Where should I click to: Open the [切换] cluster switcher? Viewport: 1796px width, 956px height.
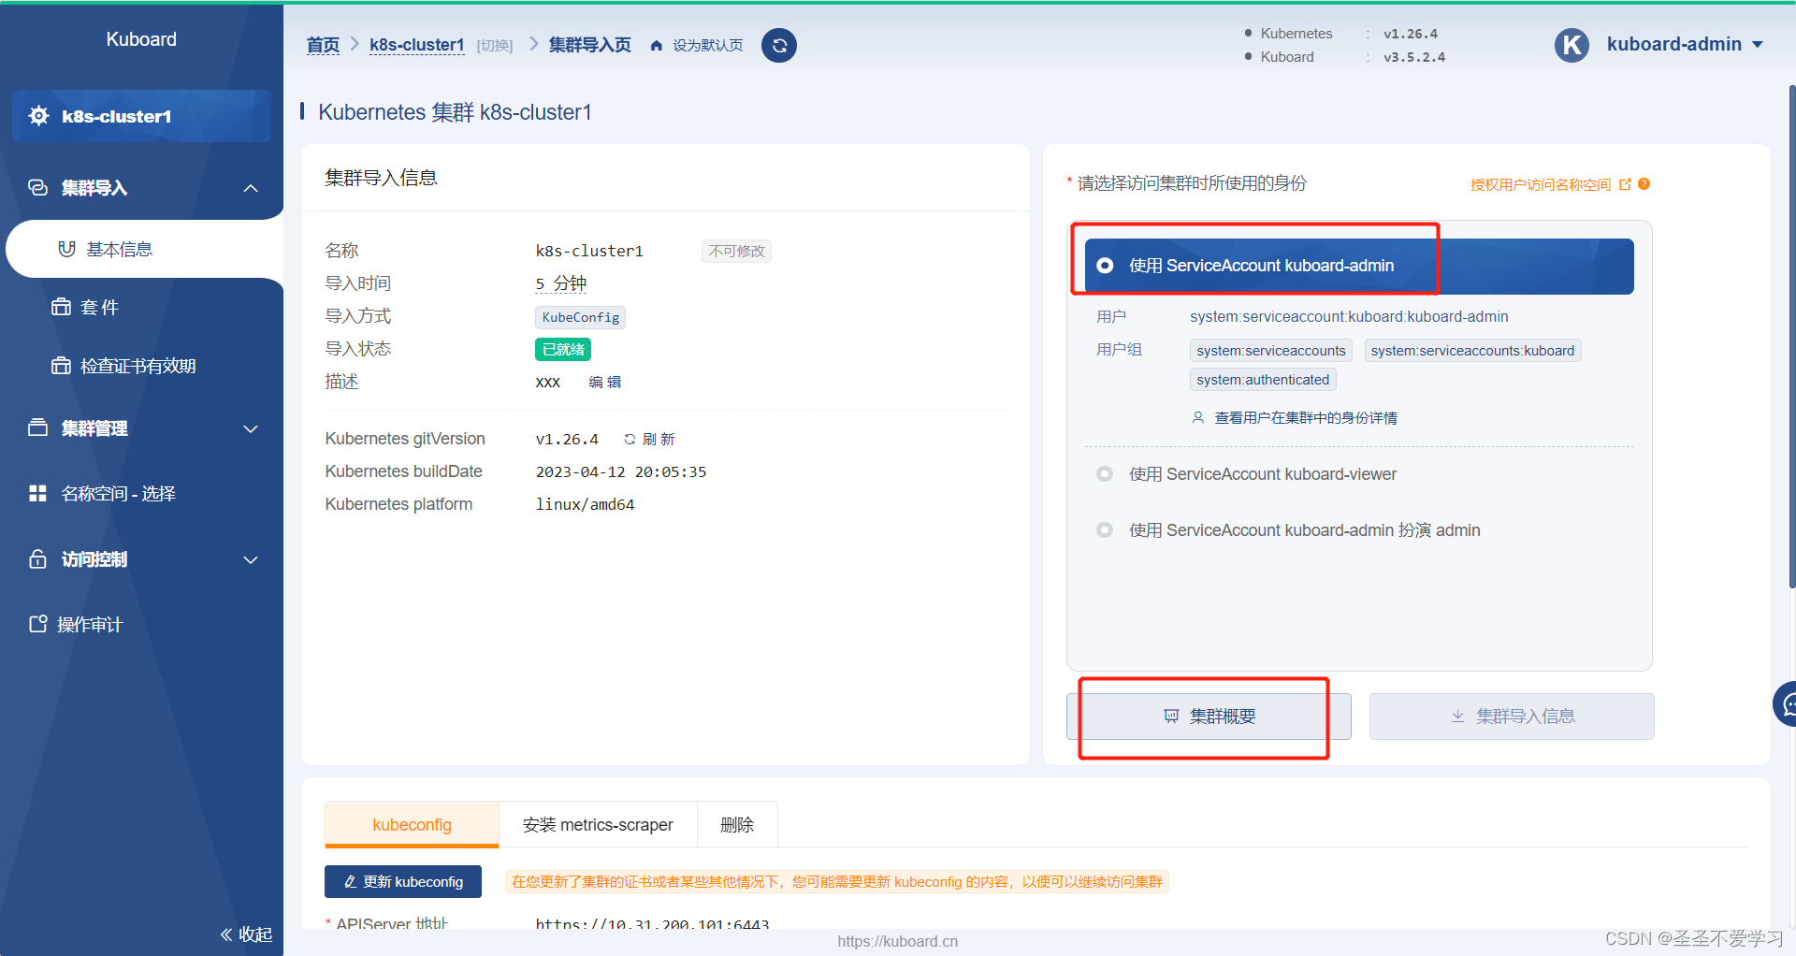tap(495, 46)
